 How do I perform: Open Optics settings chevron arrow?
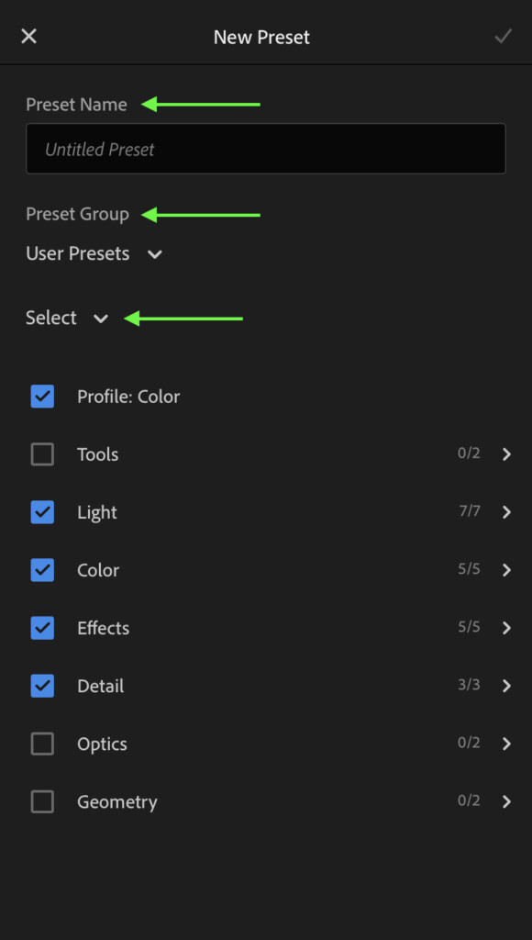point(507,744)
